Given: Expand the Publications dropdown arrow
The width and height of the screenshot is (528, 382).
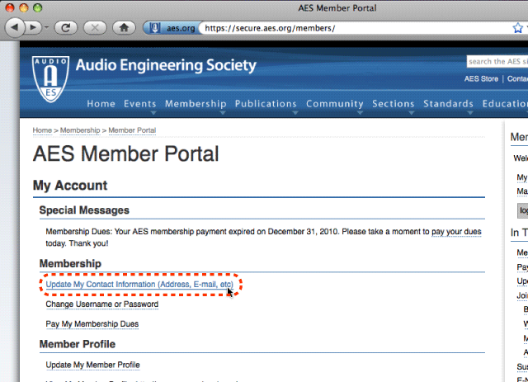Looking at the screenshot, I should click(x=295, y=113).
